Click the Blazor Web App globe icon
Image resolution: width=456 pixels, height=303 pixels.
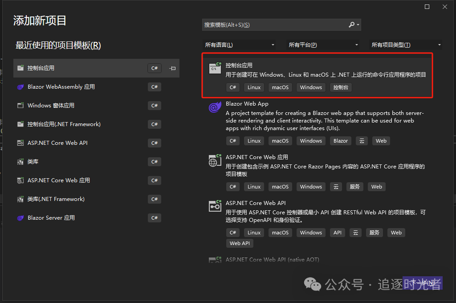215,107
